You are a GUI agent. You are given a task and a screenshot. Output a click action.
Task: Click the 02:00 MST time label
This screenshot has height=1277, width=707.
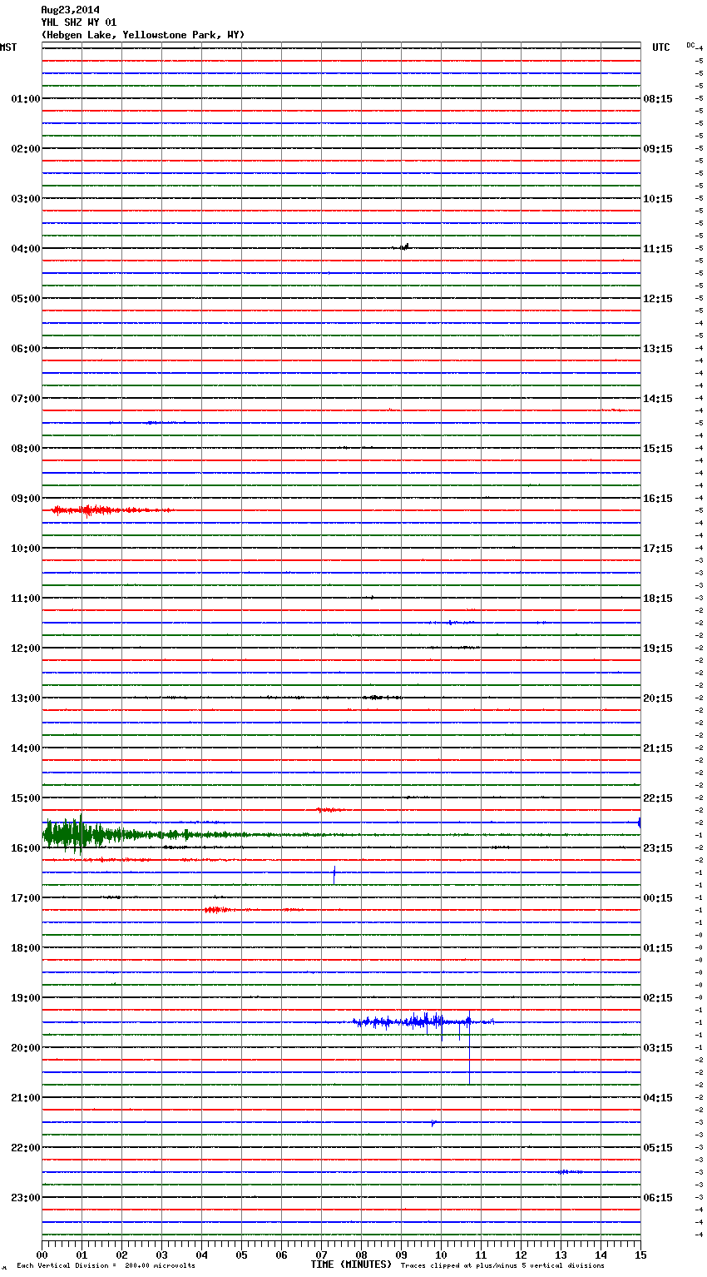click(x=25, y=149)
